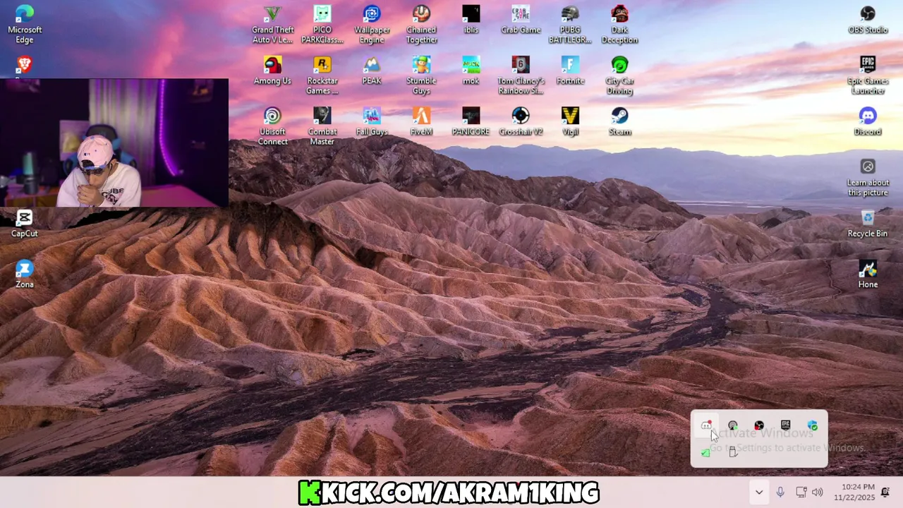The height and width of the screenshot is (508, 903).
Task: Open the Chained Together game icon
Action: point(421,24)
